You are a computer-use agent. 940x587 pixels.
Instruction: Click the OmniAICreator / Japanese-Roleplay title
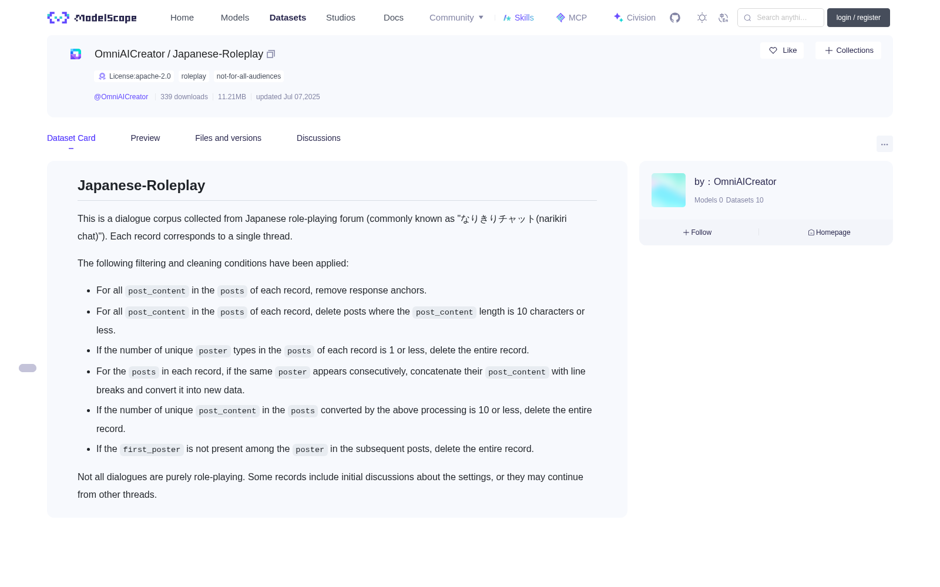pyautogui.click(x=179, y=54)
